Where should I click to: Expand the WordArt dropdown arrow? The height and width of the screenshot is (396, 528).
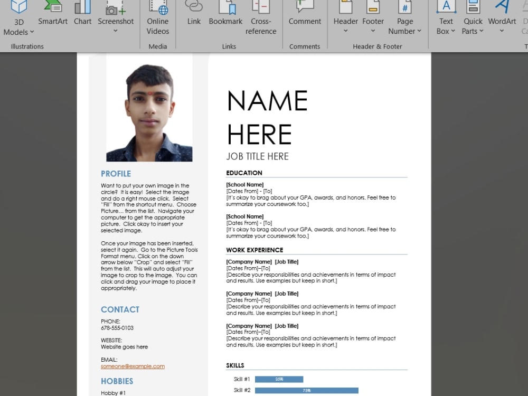tap(502, 31)
